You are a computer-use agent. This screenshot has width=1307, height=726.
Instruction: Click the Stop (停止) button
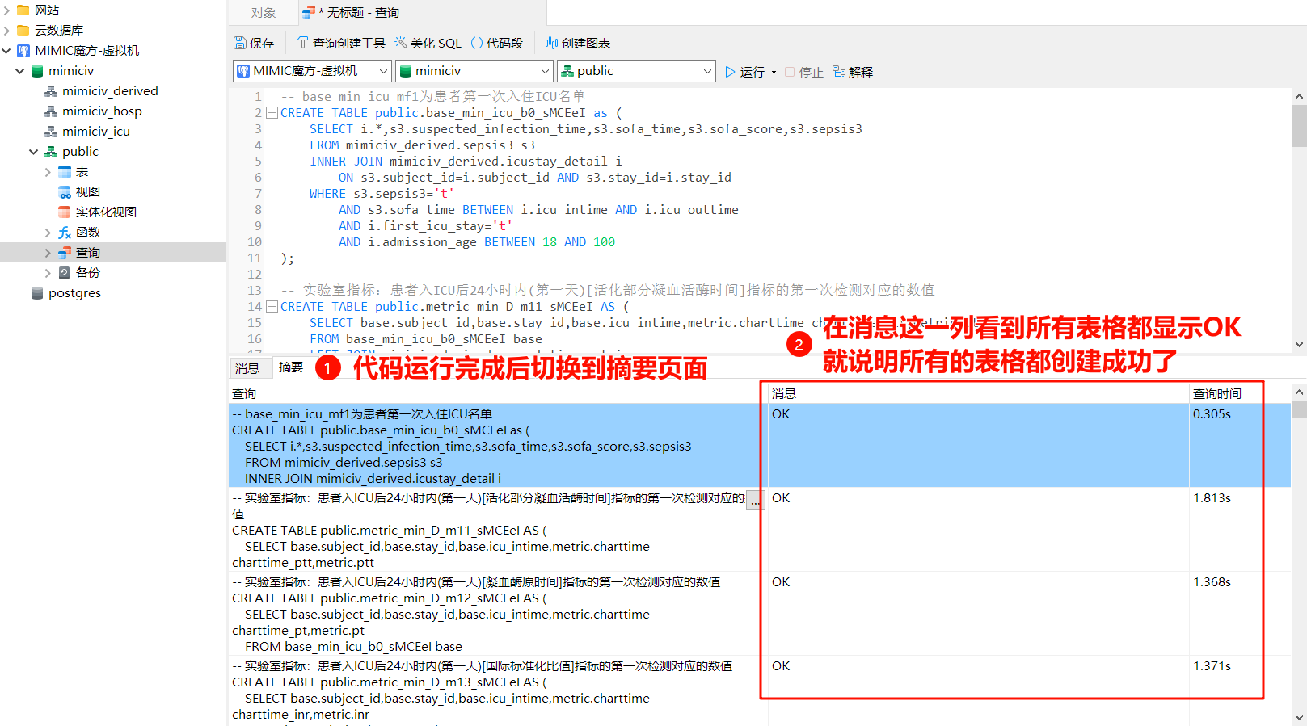804,72
